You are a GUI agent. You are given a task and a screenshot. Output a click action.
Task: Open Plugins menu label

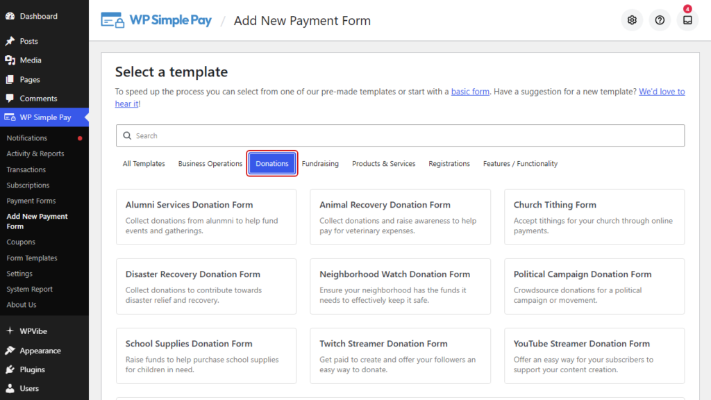(x=32, y=369)
